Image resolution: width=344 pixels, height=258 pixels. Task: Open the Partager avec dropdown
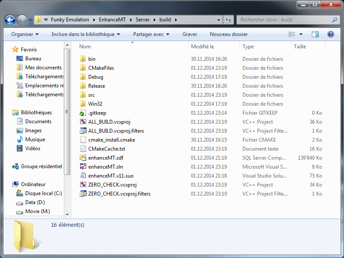click(151, 34)
